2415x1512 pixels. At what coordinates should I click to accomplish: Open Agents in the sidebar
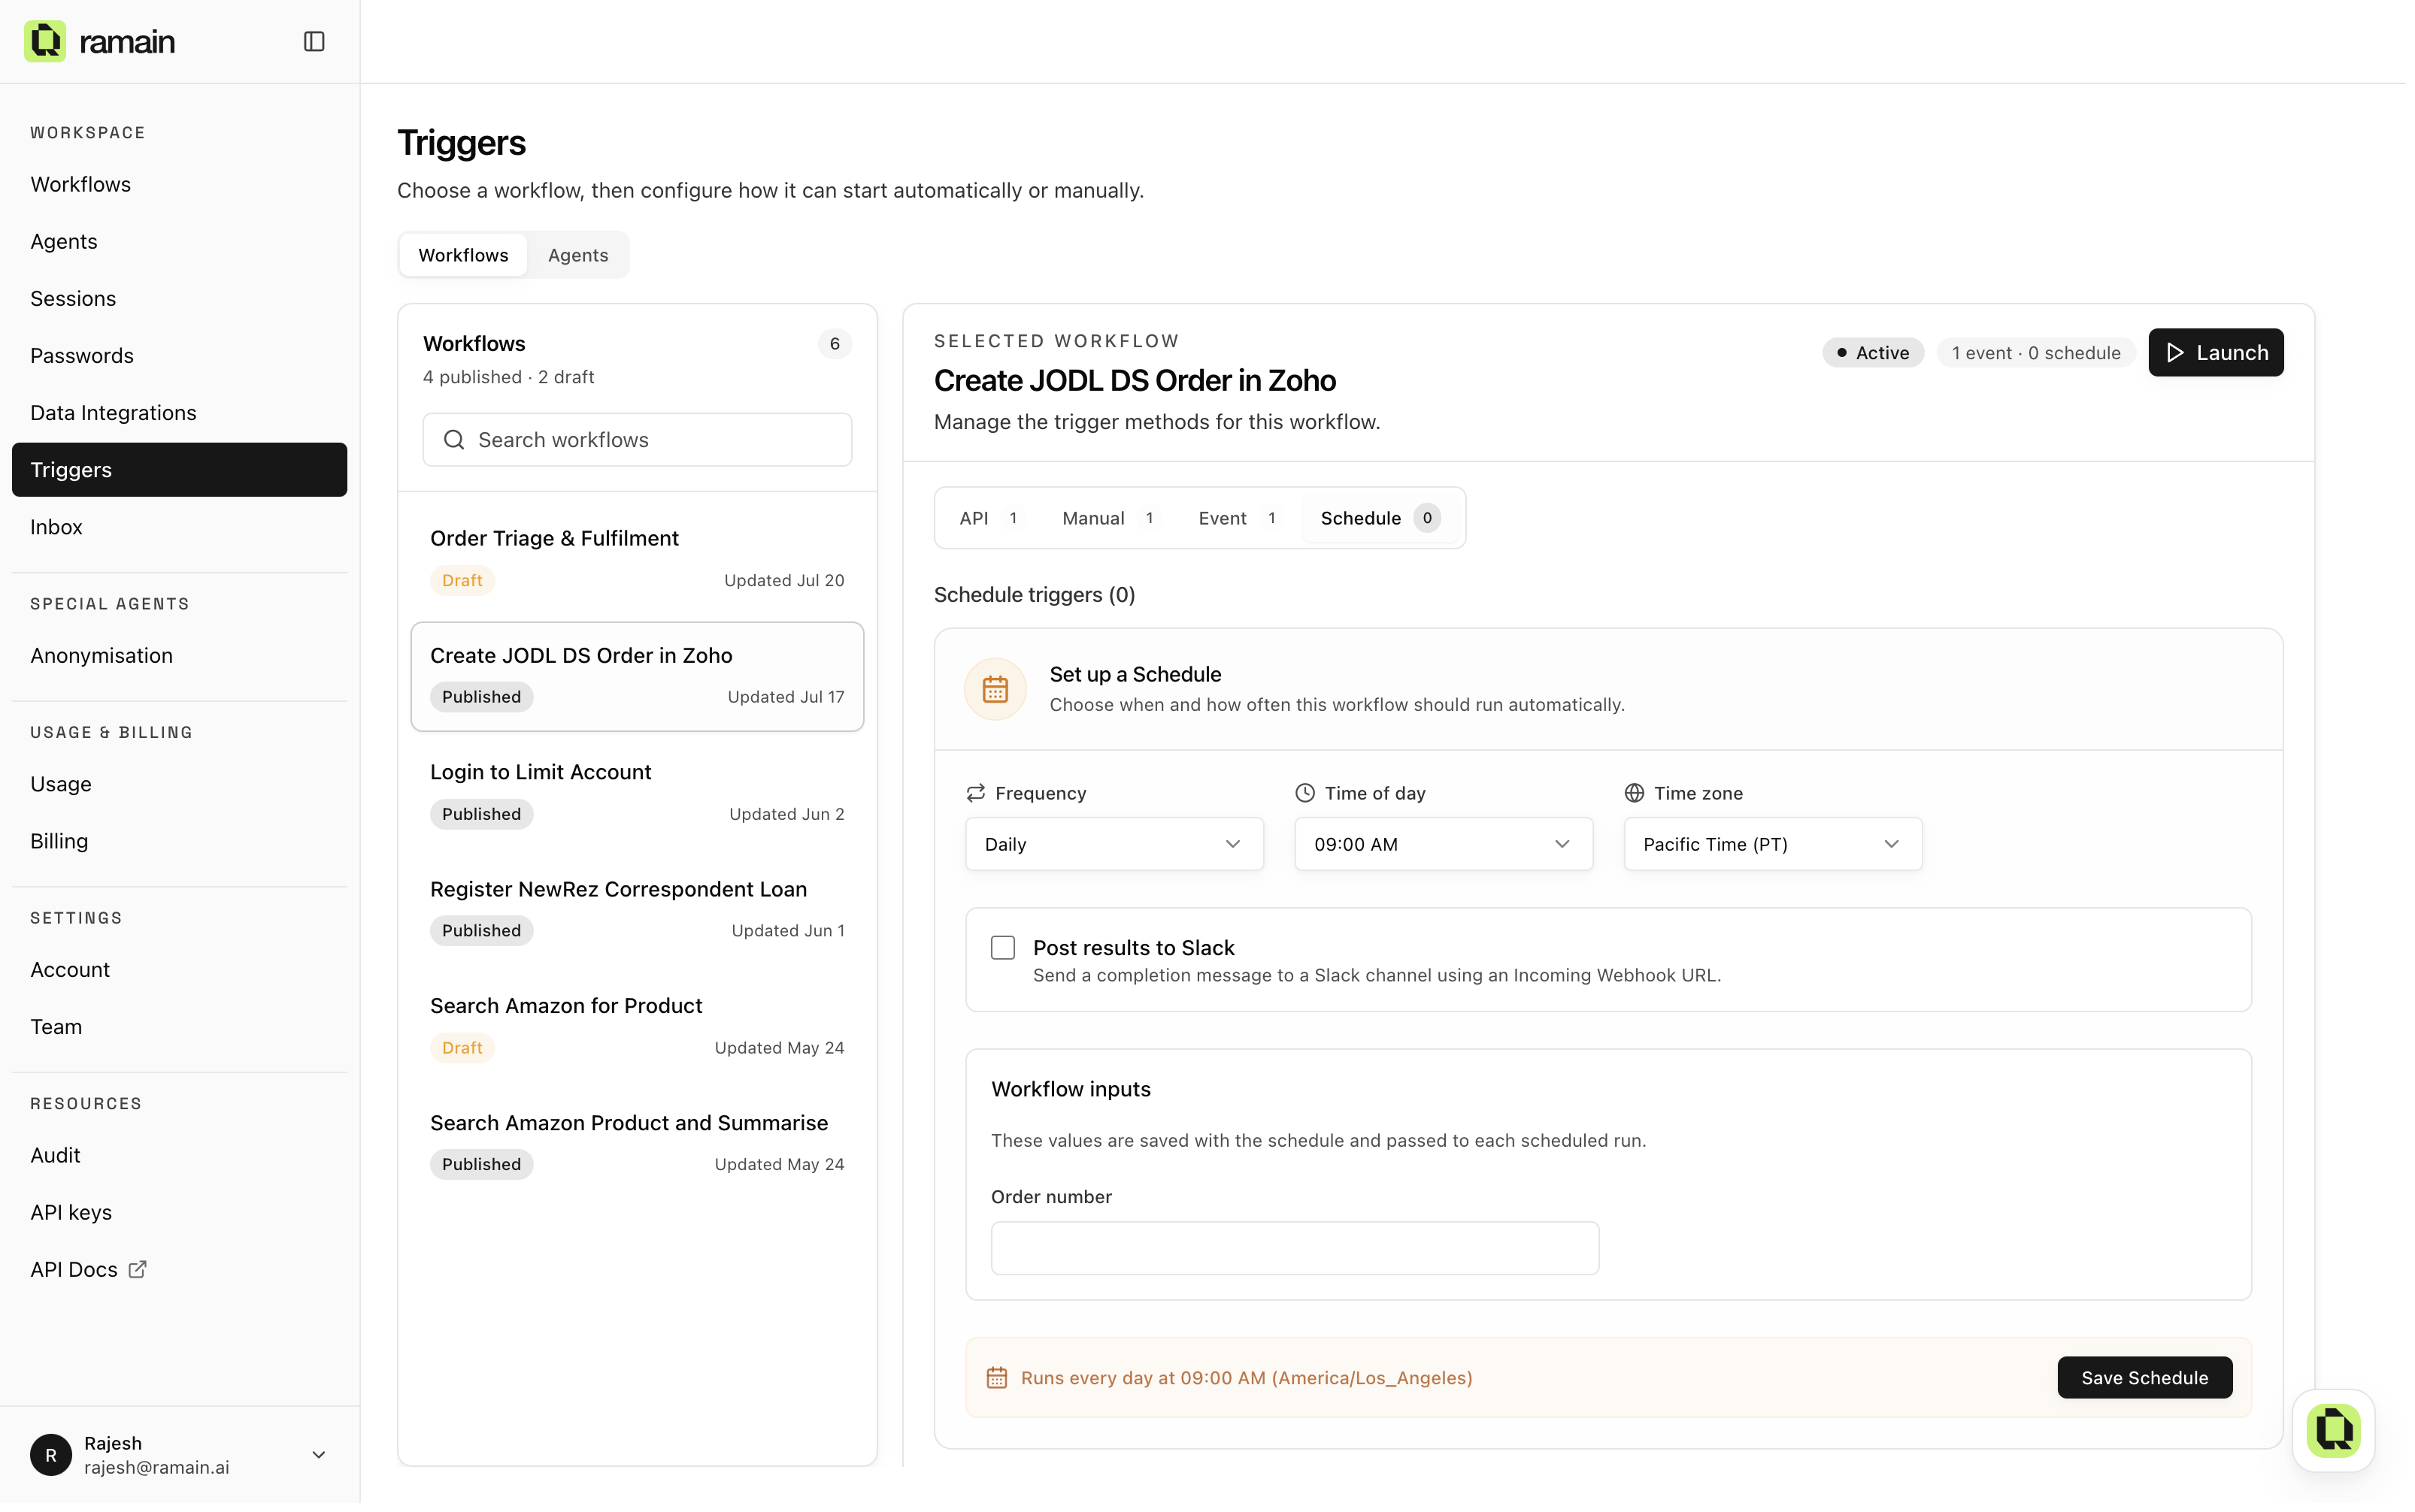180,242
